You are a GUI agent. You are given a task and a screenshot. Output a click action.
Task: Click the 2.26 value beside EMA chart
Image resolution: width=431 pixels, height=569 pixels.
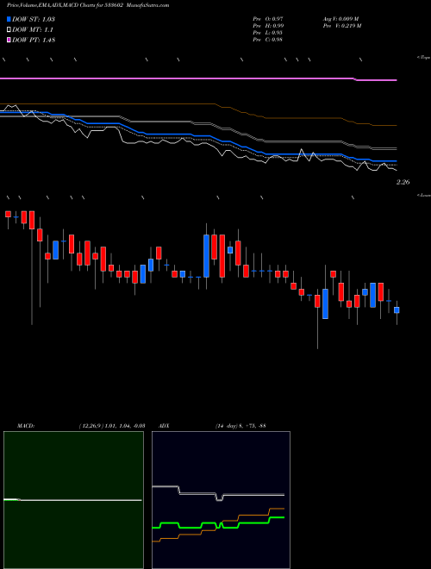pos(403,182)
